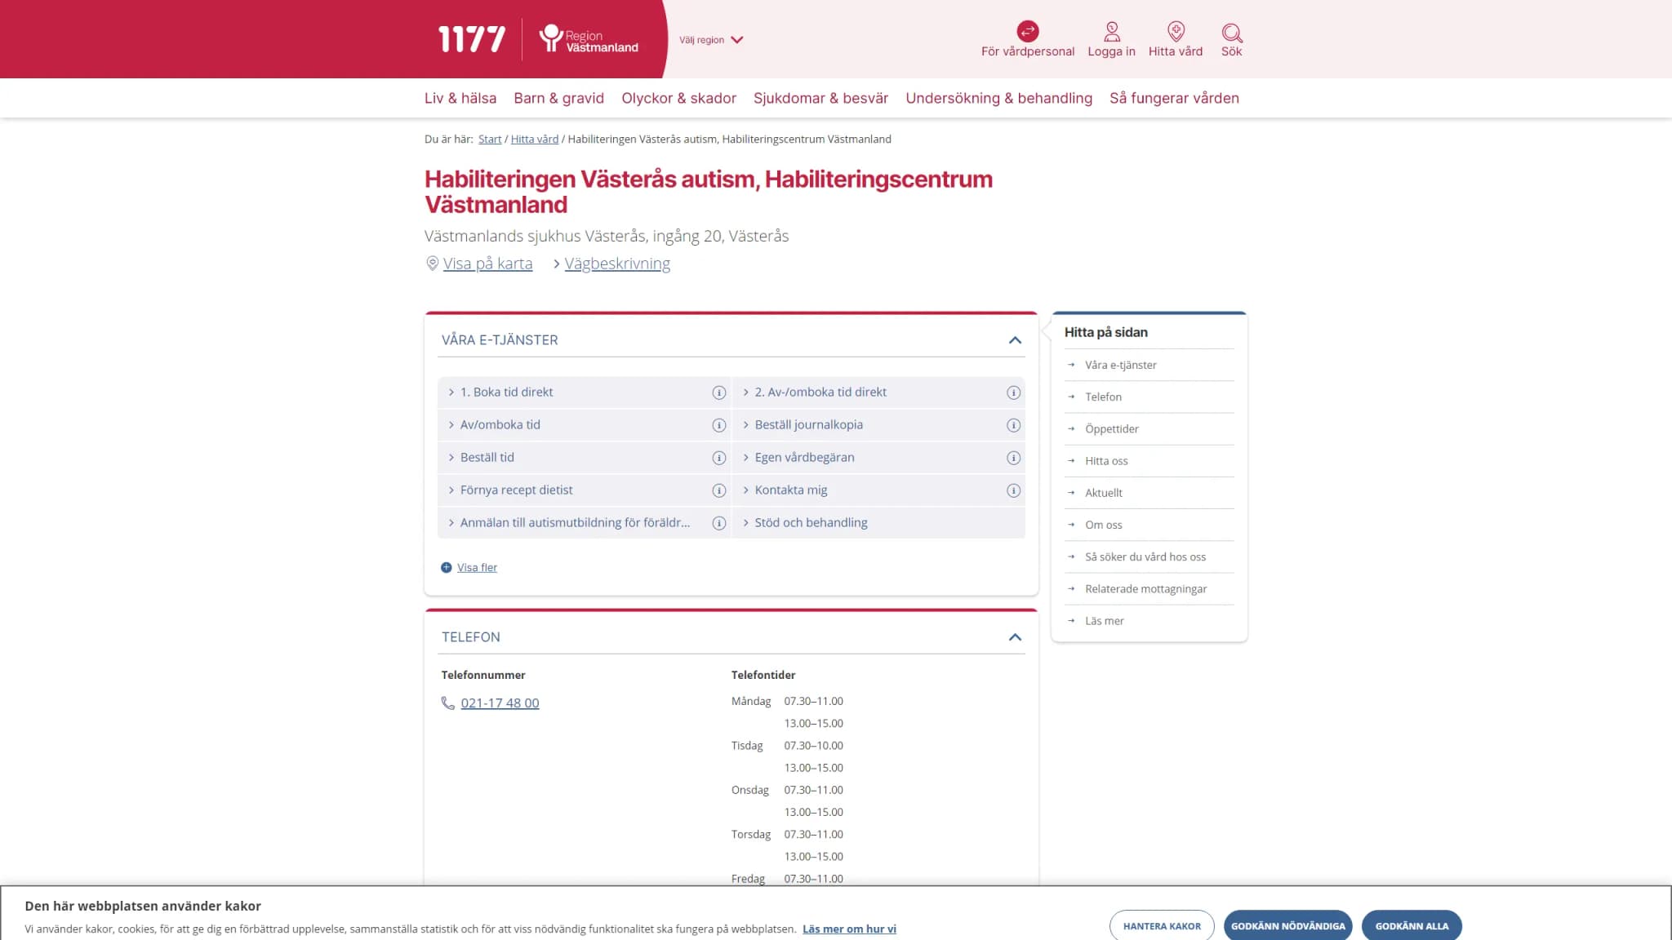Jump to Öppettider in sidebar
This screenshot has width=1672, height=940.
tap(1111, 428)
